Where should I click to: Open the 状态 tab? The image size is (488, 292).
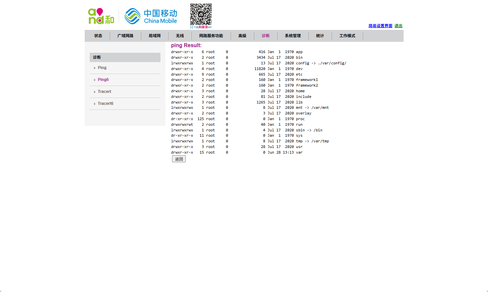98,36
